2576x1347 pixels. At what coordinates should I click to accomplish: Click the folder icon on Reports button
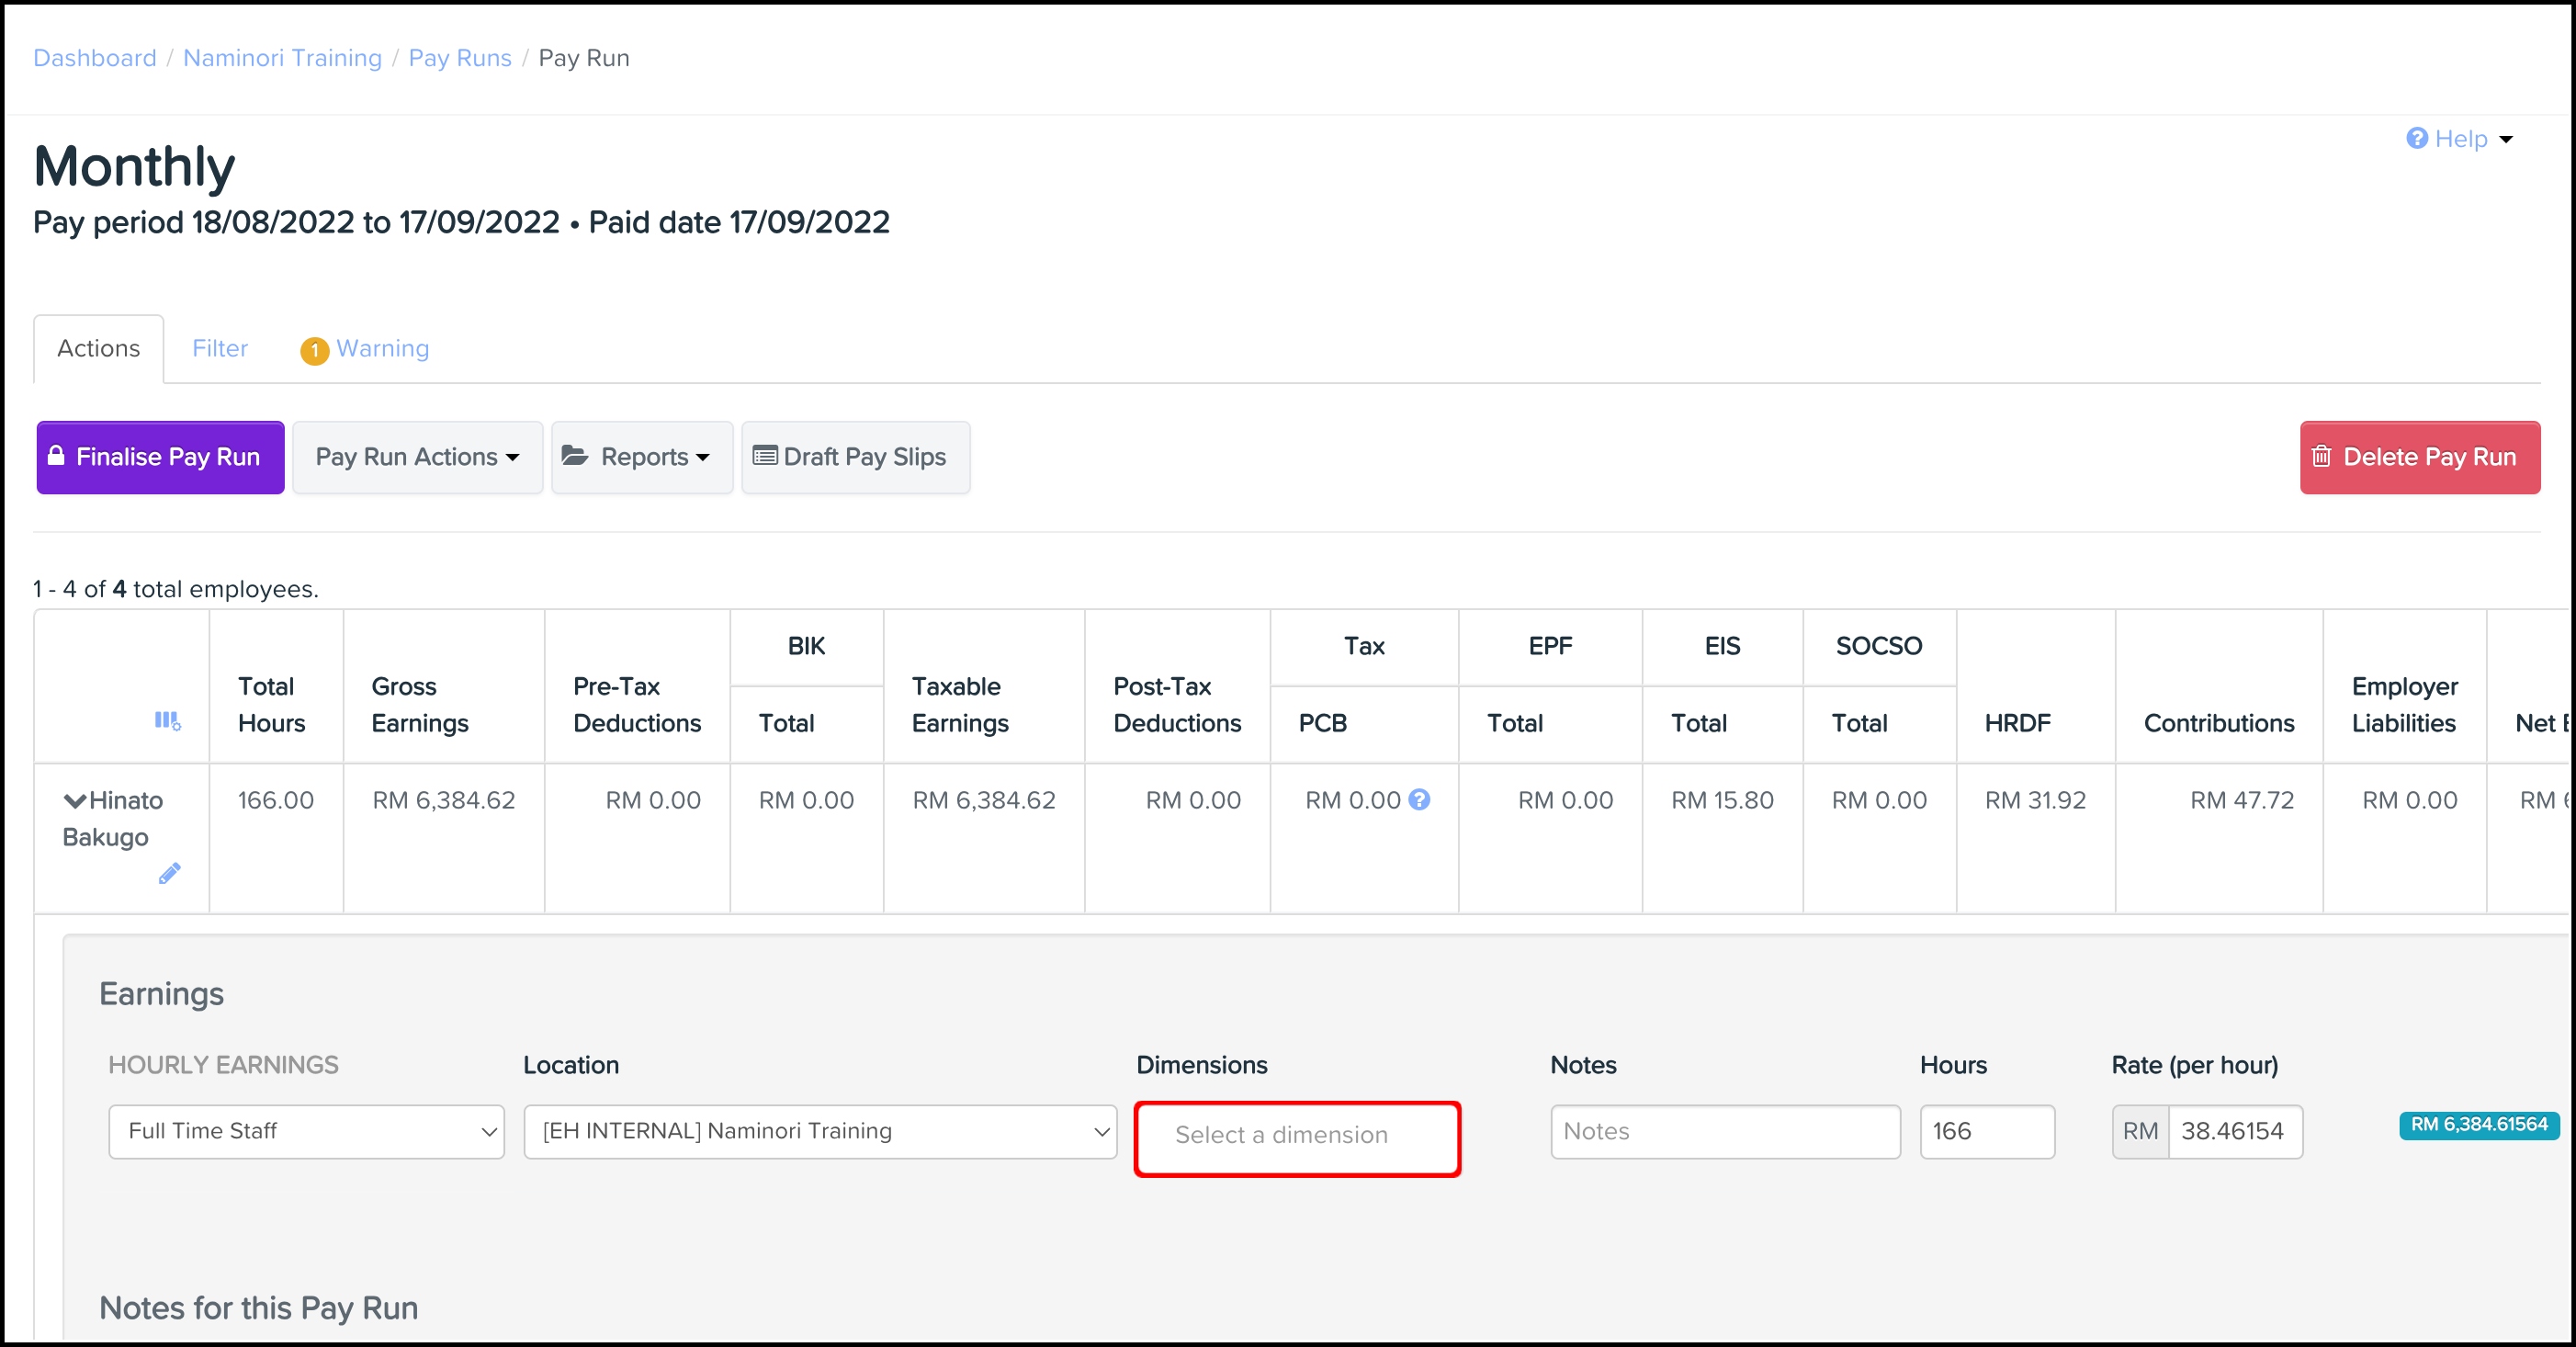pyautogui.click(x=575, y=456)
